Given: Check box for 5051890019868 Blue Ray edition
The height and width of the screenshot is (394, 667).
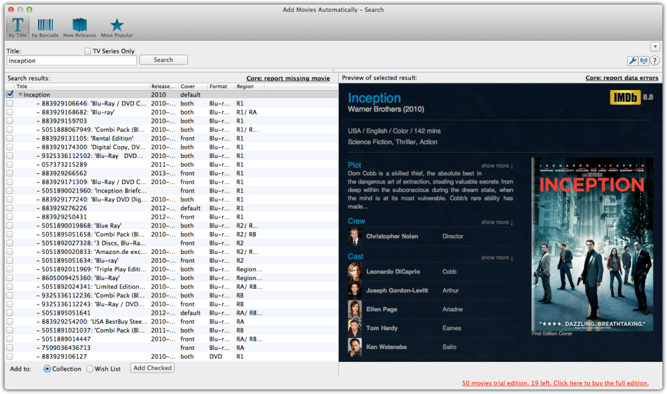Looking at the screenshot, I should point(10,225).
